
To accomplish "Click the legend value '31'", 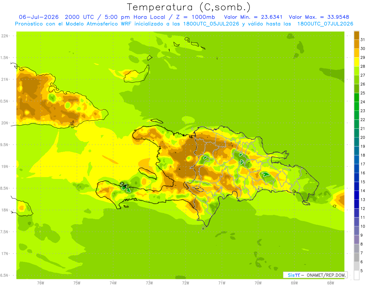I will pyautogui.click(x=363, y=40).
